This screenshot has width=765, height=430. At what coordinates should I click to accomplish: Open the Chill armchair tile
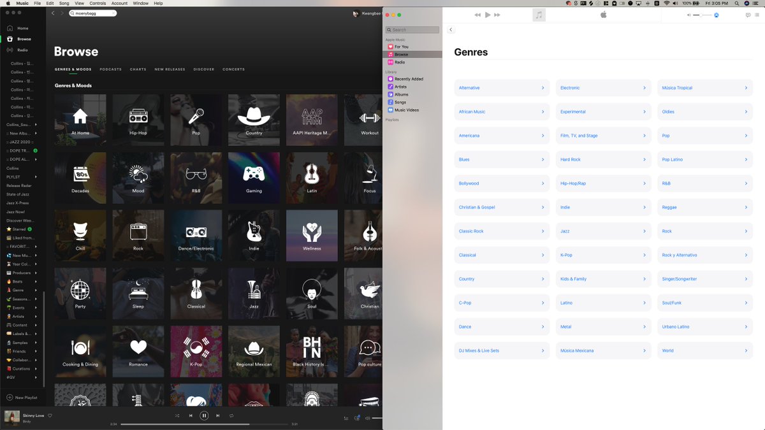tap(80, 236)
